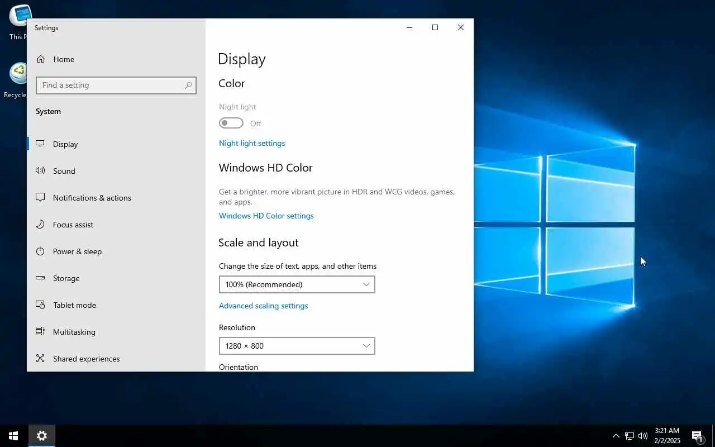Screen dimensions: 715x447
Task: Click the Power & sleep icon
Action: 40,251
